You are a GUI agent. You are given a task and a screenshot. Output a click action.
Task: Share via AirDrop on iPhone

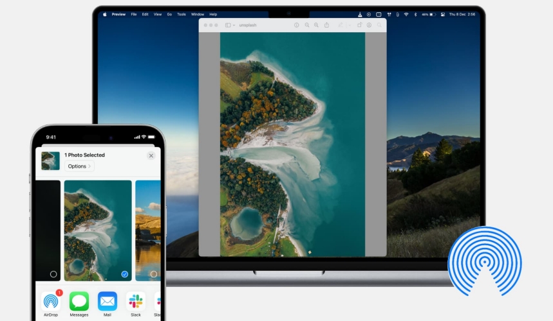(51, 301)
